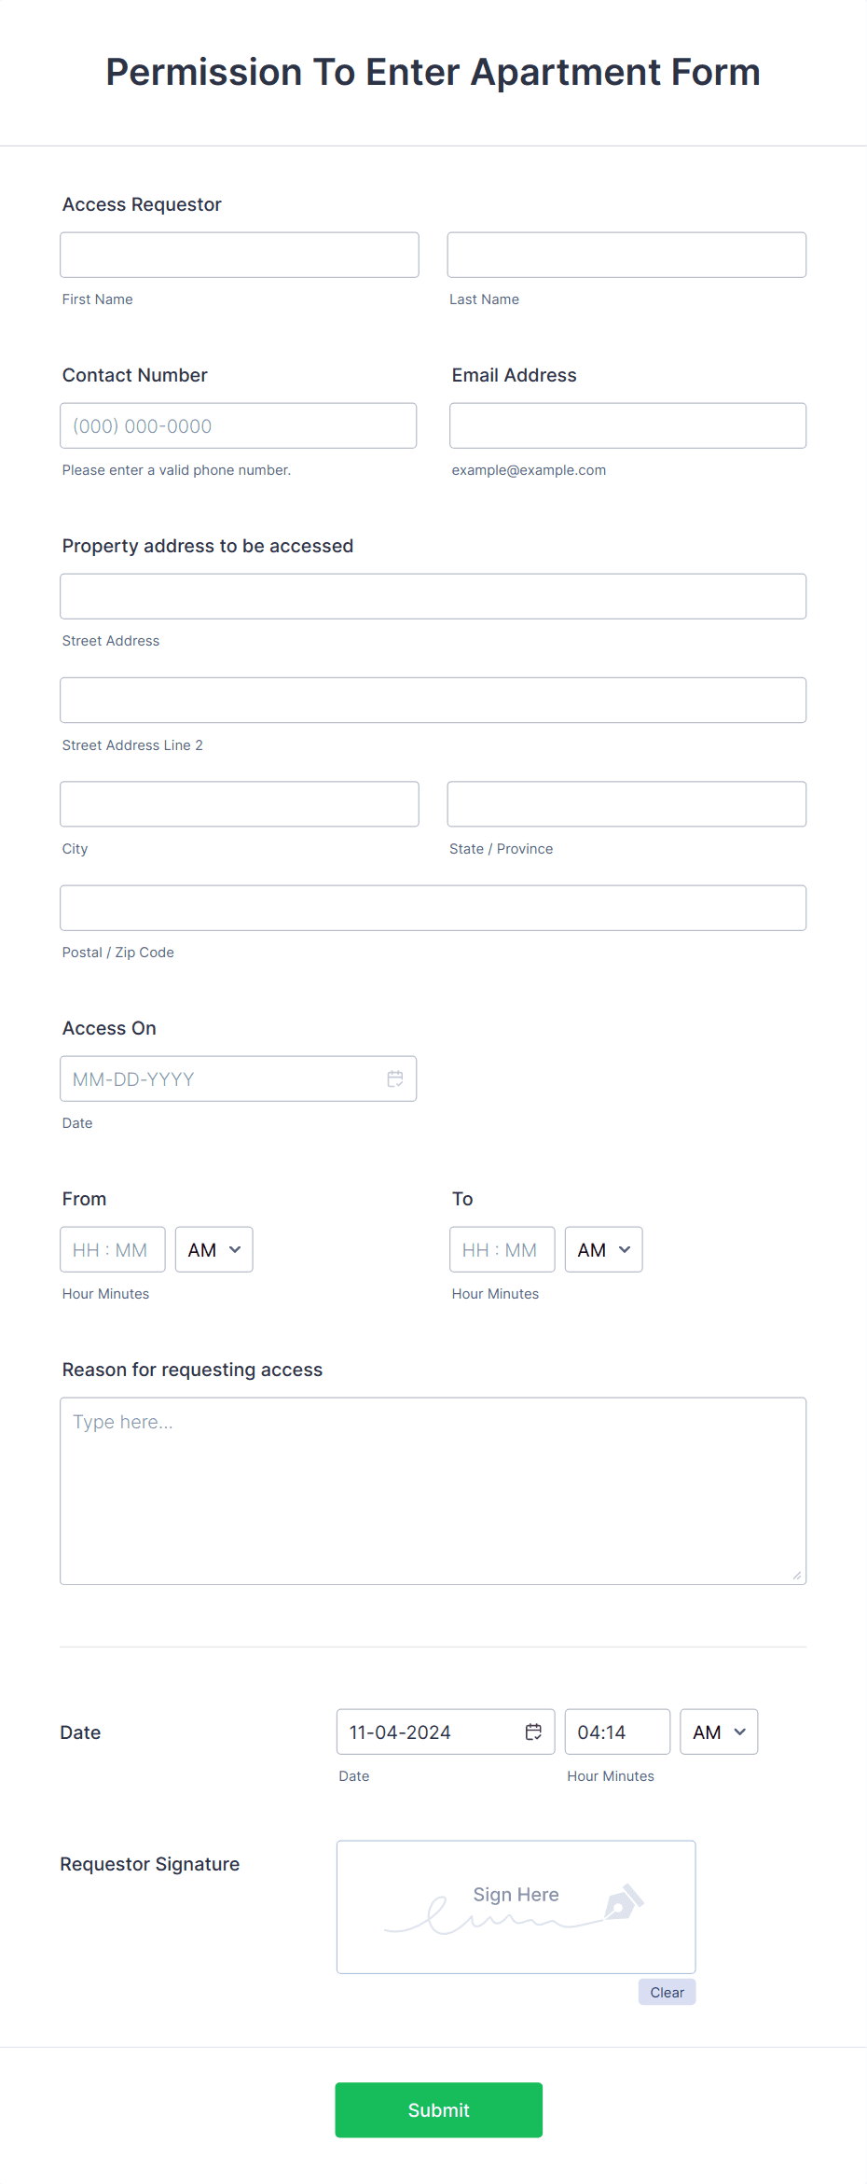Click the chevron on the To AM selector

tap(624, 1249)
